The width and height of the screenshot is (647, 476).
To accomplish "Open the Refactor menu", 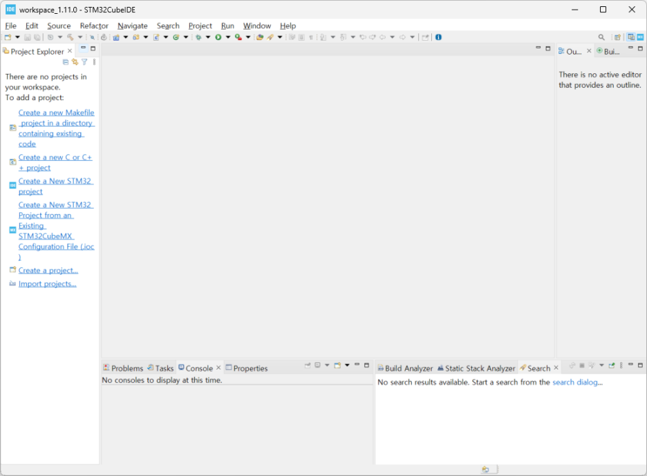I will [94, 26].
